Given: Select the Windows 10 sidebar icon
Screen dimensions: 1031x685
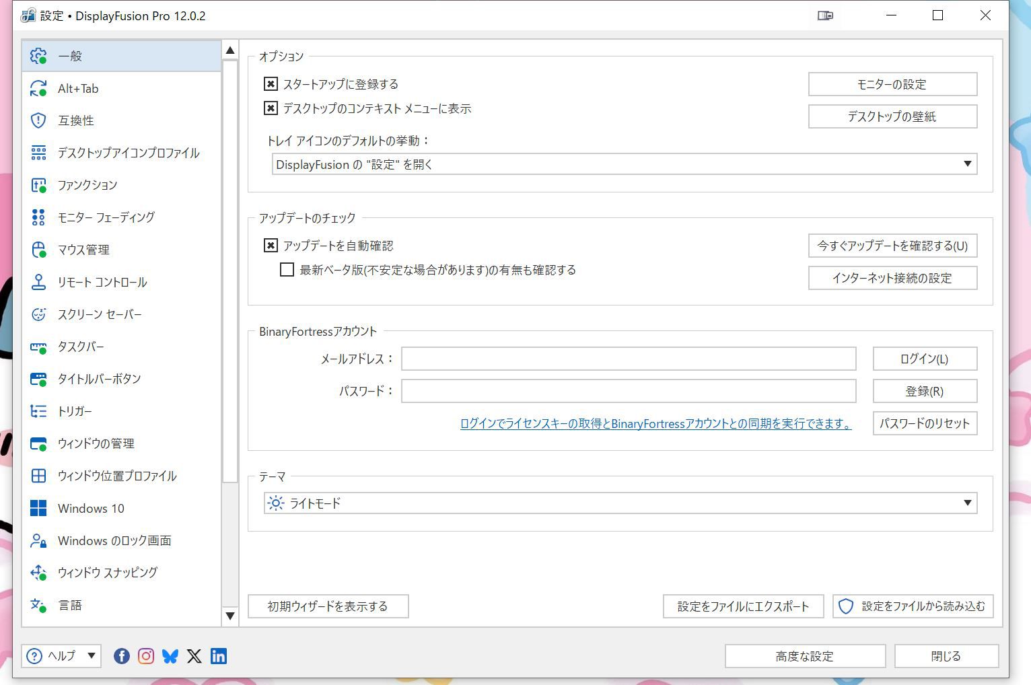Looking at the screenshot, I should [x=39, y=508].
